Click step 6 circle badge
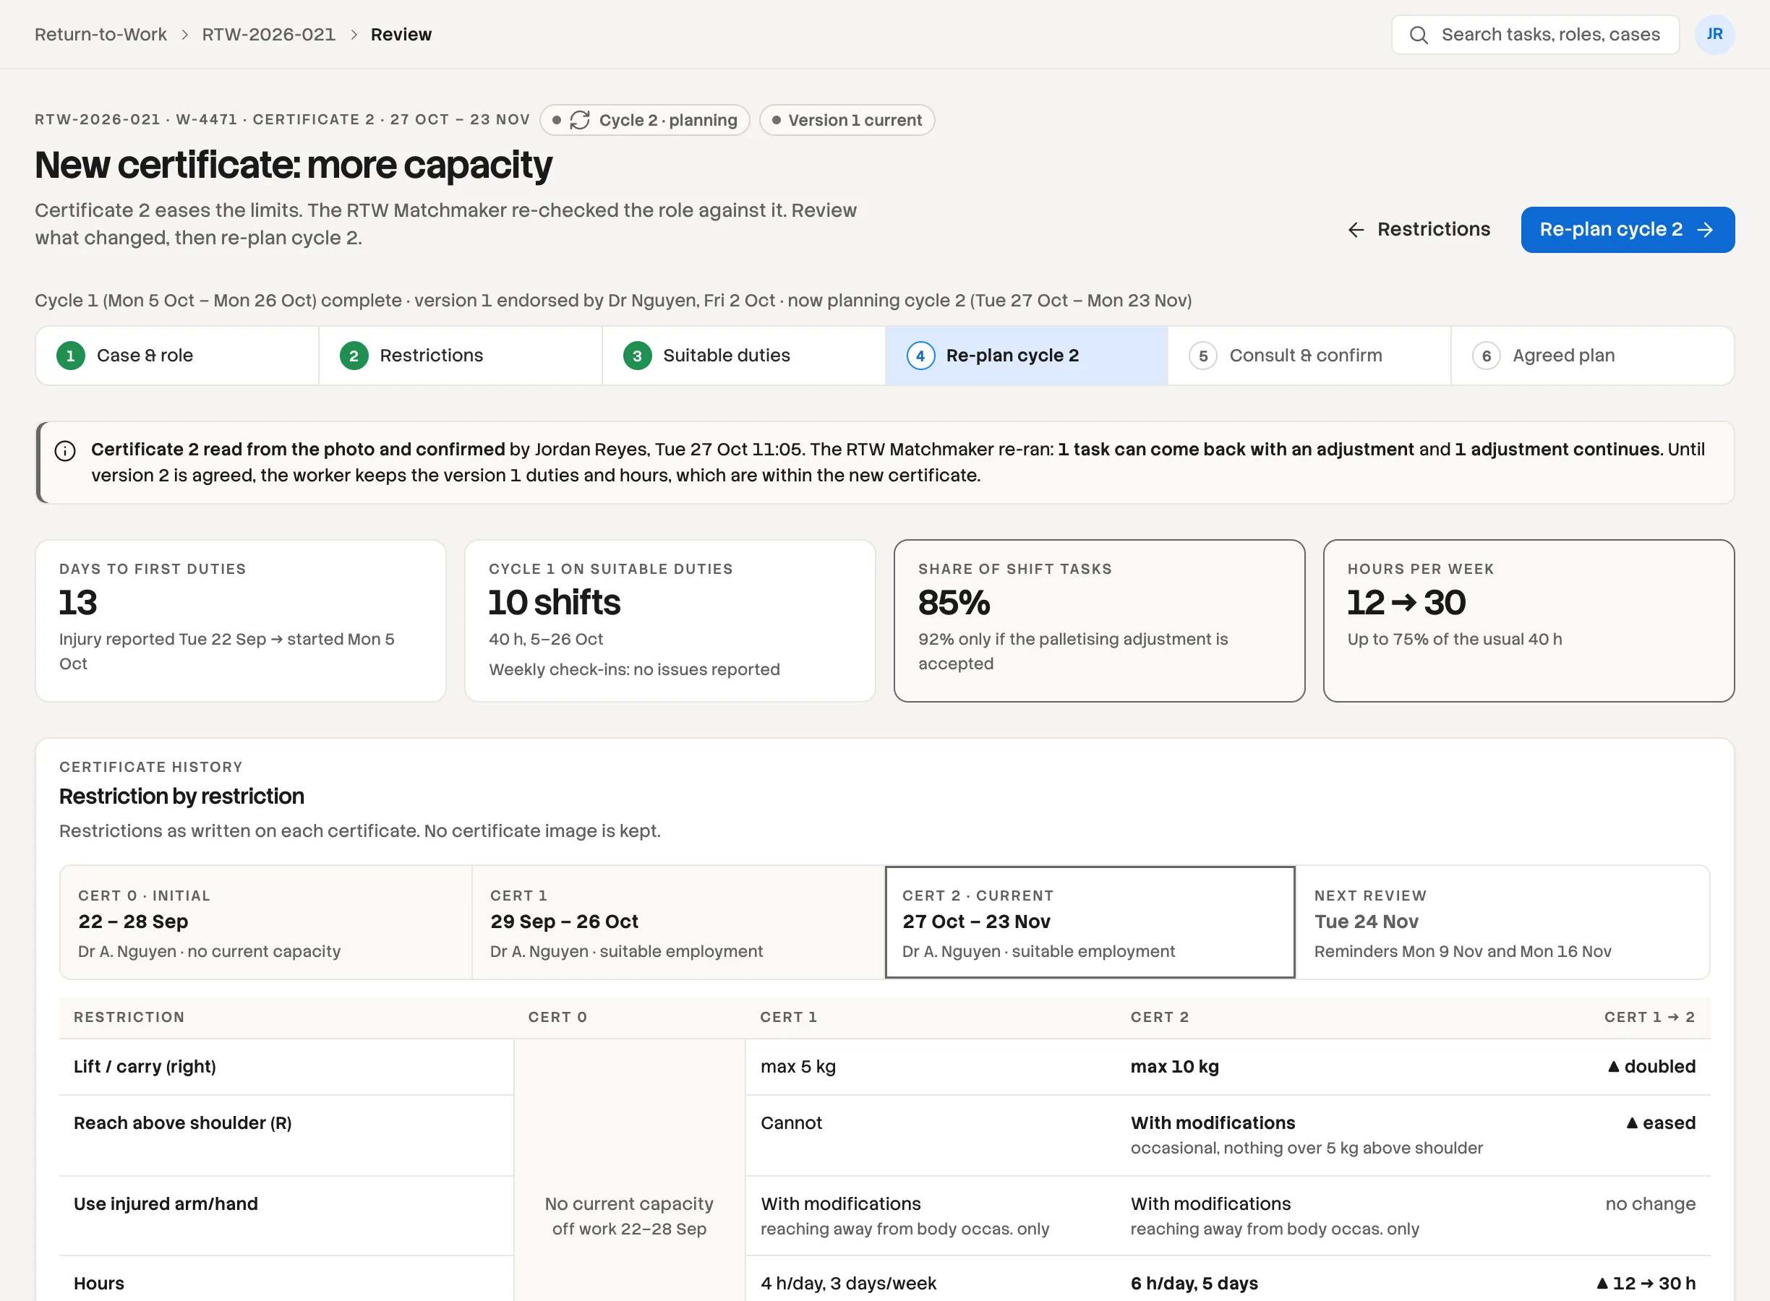The image size is (1770, 1301). (1487, 356)
